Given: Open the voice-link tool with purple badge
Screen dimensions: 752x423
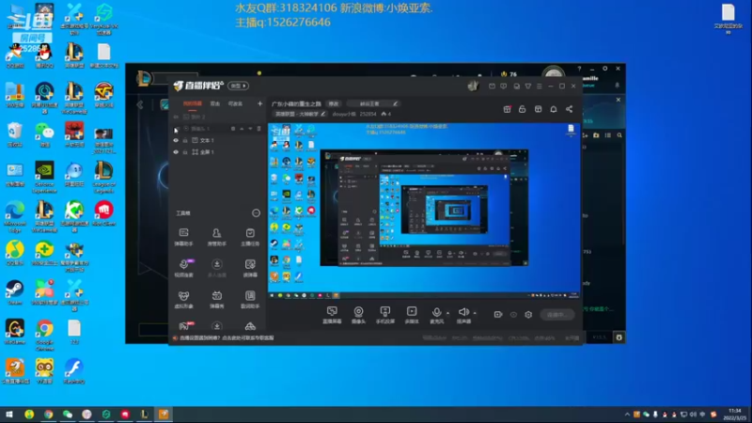Looking at the screenshot, I should click(x=183, y=268).
